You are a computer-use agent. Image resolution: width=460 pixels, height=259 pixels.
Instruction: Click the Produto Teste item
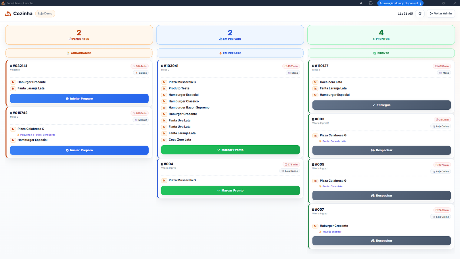[179, 88]
